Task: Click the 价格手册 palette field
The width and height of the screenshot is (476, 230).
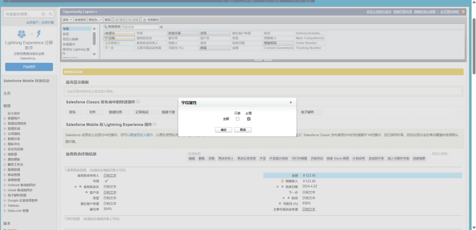Action: tap(182, 33)
